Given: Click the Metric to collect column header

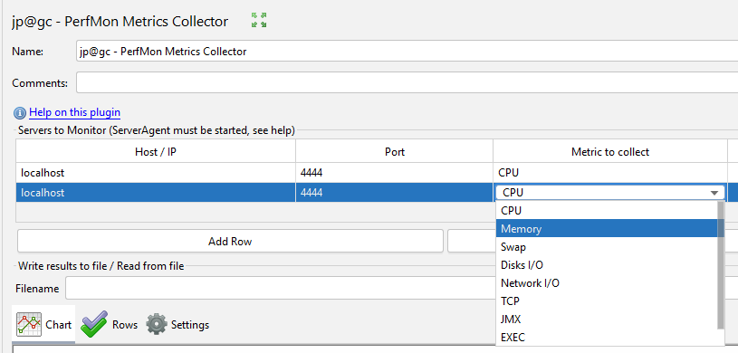Looking at the screenshot, I should [610, 151].
